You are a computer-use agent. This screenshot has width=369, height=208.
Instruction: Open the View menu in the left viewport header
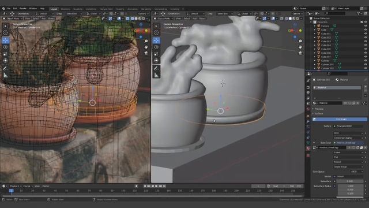[28, 18]
